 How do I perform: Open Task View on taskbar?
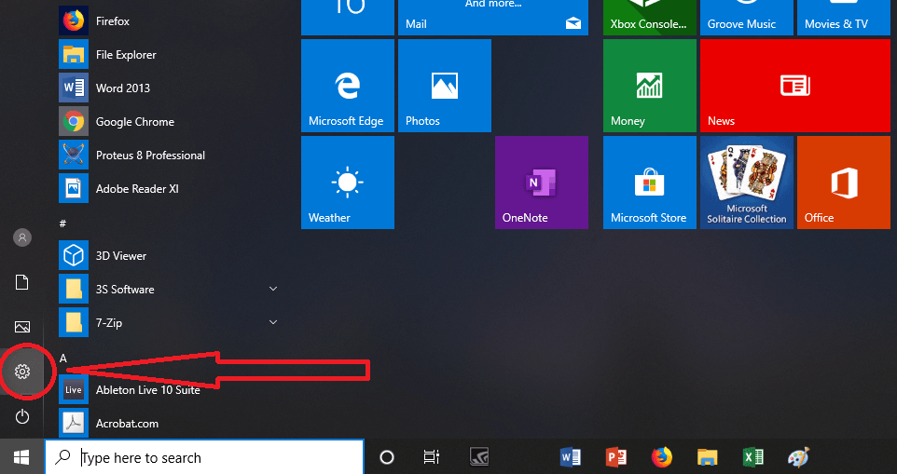[432, 457]
